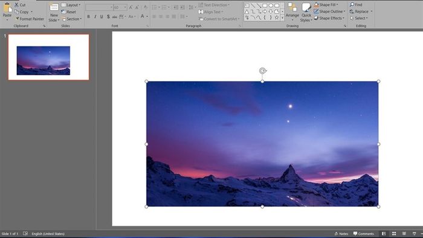Image resolution: width=423 pixels, height=238 pixels.
Task: Click the Comments button in status bar
Action: 364,234
